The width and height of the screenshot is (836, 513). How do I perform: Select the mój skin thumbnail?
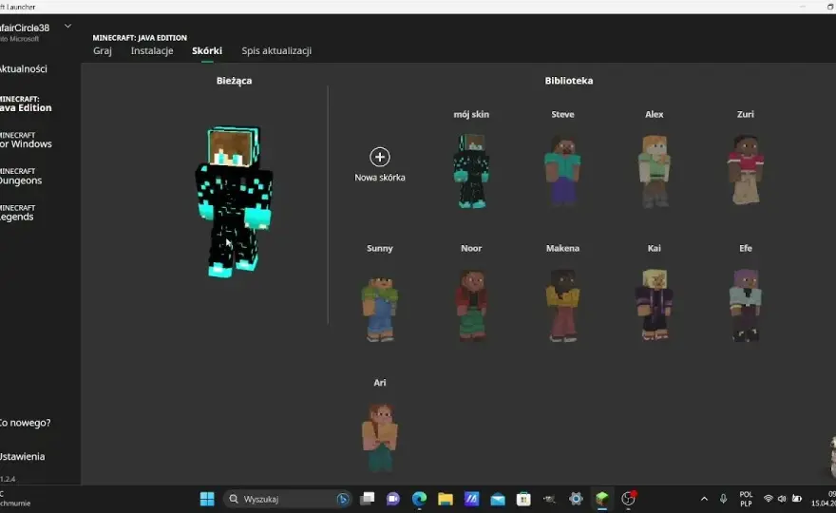471,171
